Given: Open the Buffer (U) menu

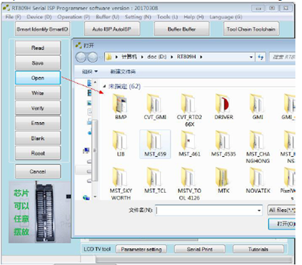Looking at the screenshot, I should click(108, 17).
